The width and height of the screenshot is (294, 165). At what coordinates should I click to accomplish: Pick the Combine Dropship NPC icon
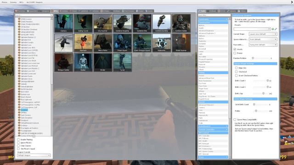(122, 23)
